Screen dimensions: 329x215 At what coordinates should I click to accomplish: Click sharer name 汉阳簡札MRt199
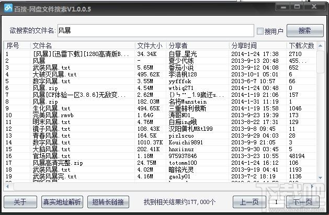click(x=191, y=129)
